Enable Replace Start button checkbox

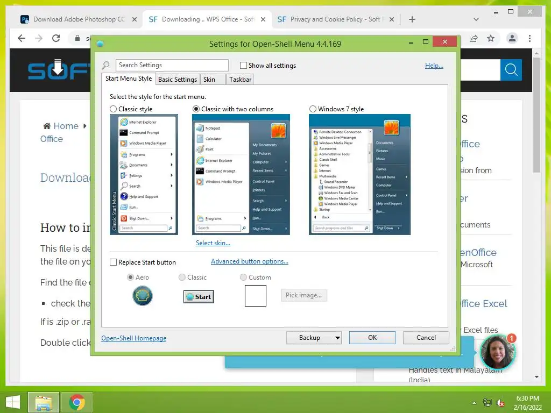click(x=113, y=262)
